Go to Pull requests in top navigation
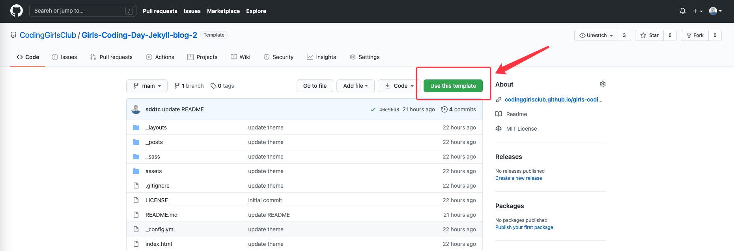This screenshot has width=734, height=251. tap(160, 11)
